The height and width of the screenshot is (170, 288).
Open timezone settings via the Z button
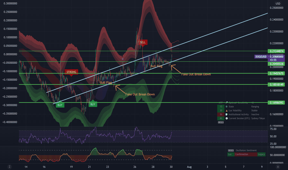[x=10, y=167]
